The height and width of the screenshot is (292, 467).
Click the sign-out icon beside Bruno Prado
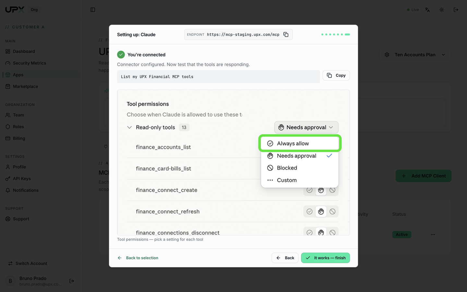coord(72,281)
